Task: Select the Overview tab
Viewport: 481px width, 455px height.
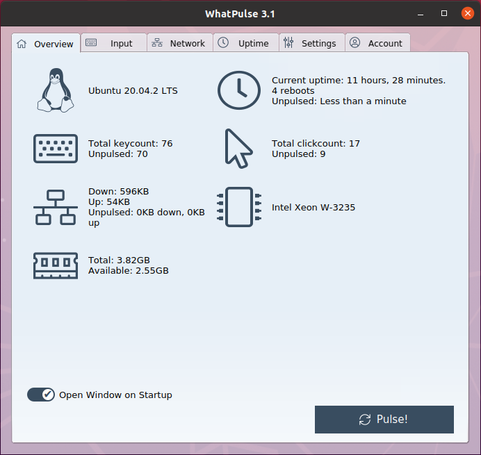Action: click(x=46, y=44)
